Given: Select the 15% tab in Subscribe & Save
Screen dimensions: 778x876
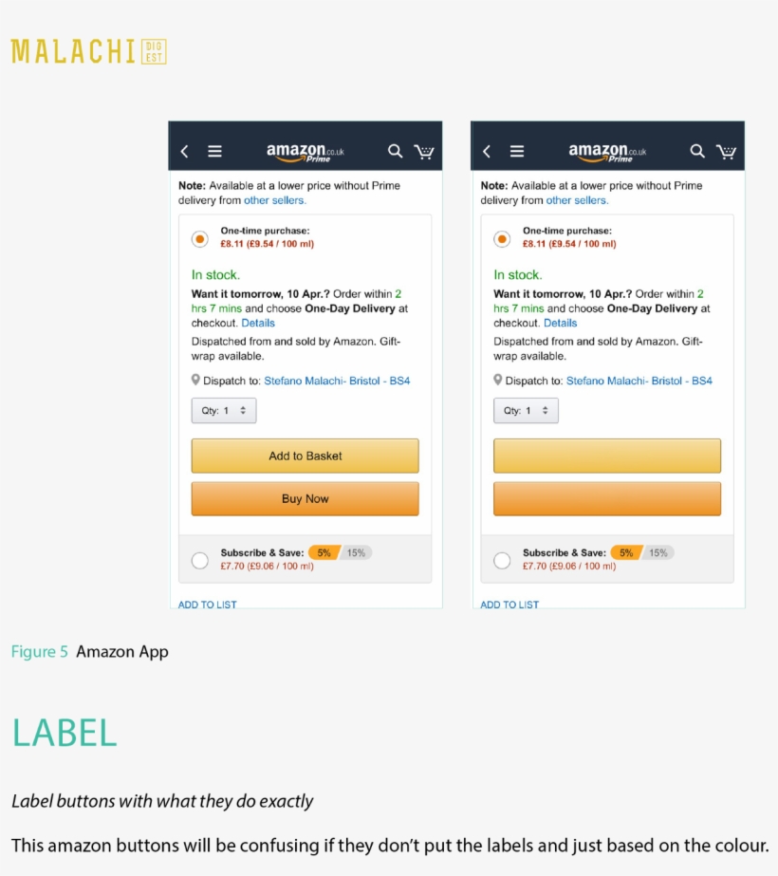Looking at the screenshot, I should (358, 551).
